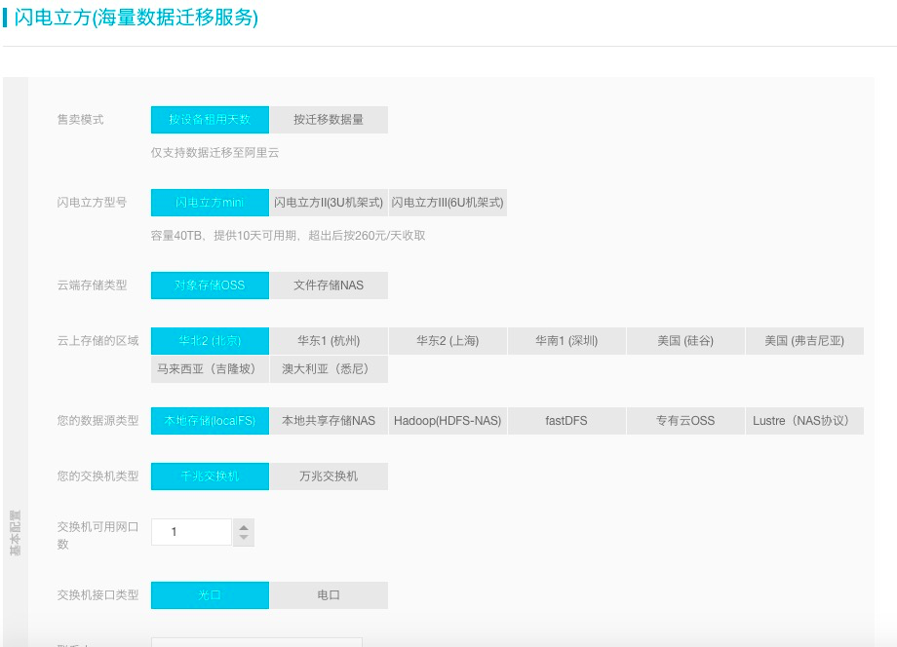Choose Lustre（NAS协议）data source
Viewport: 897px width, 647px height.
(x=805, y=421)
